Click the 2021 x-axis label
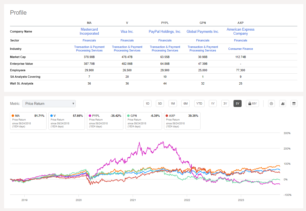Screen dimensions: 306x211 click(133, 200)
